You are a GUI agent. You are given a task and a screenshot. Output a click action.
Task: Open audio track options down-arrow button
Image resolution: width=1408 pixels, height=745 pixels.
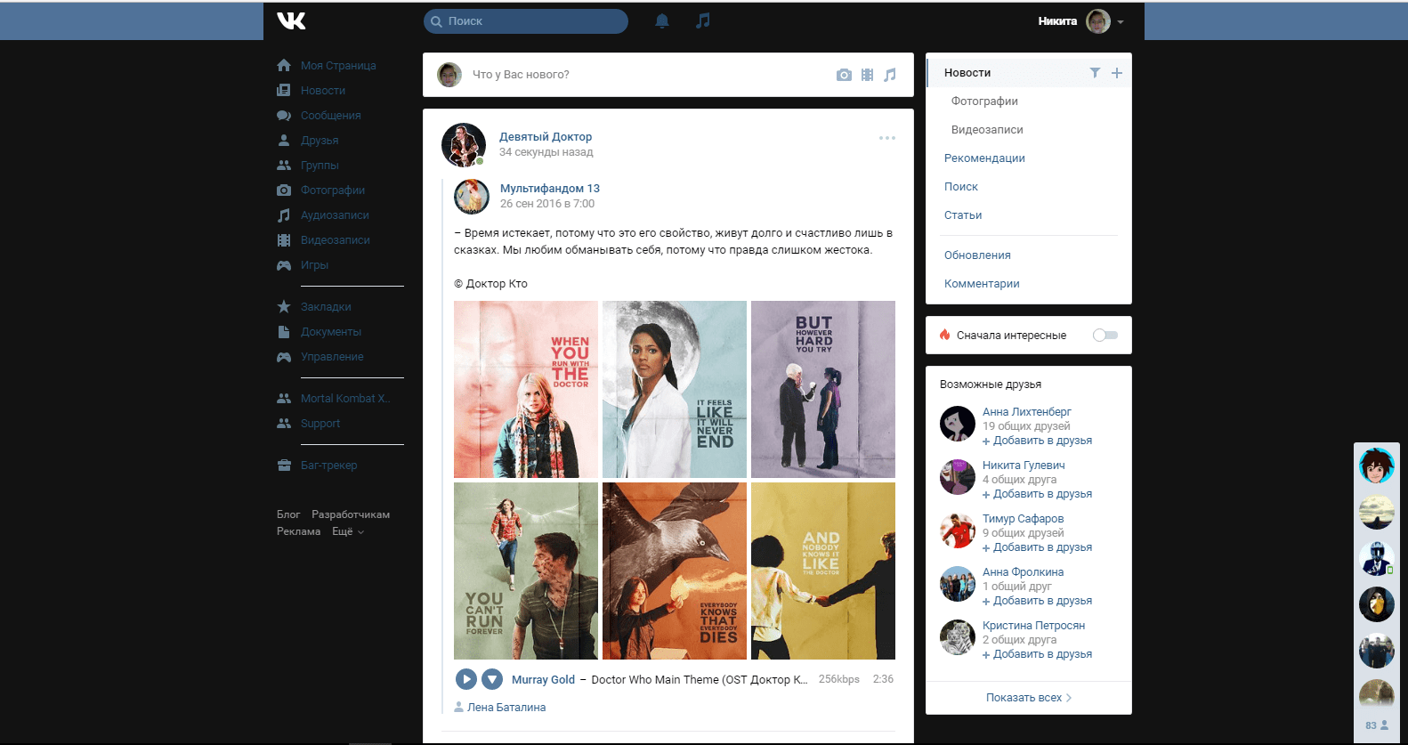pos(492,679)
